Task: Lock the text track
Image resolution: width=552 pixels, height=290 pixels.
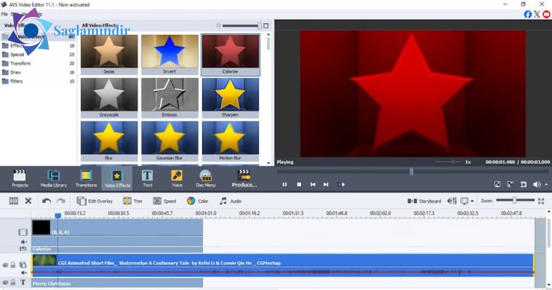Action: click(x=13, y=282)
